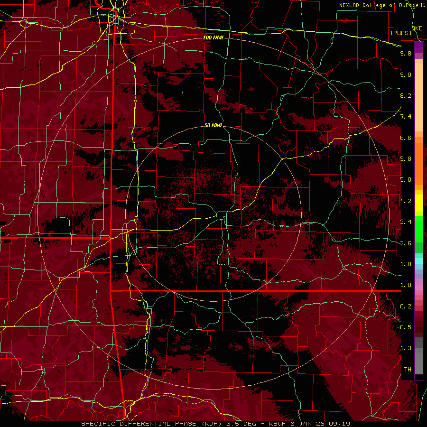
Task: Select the 4.2 legend value
Action: [406, 201]
